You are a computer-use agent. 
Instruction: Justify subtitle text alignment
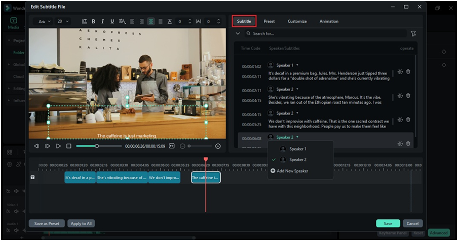[161, 21]
